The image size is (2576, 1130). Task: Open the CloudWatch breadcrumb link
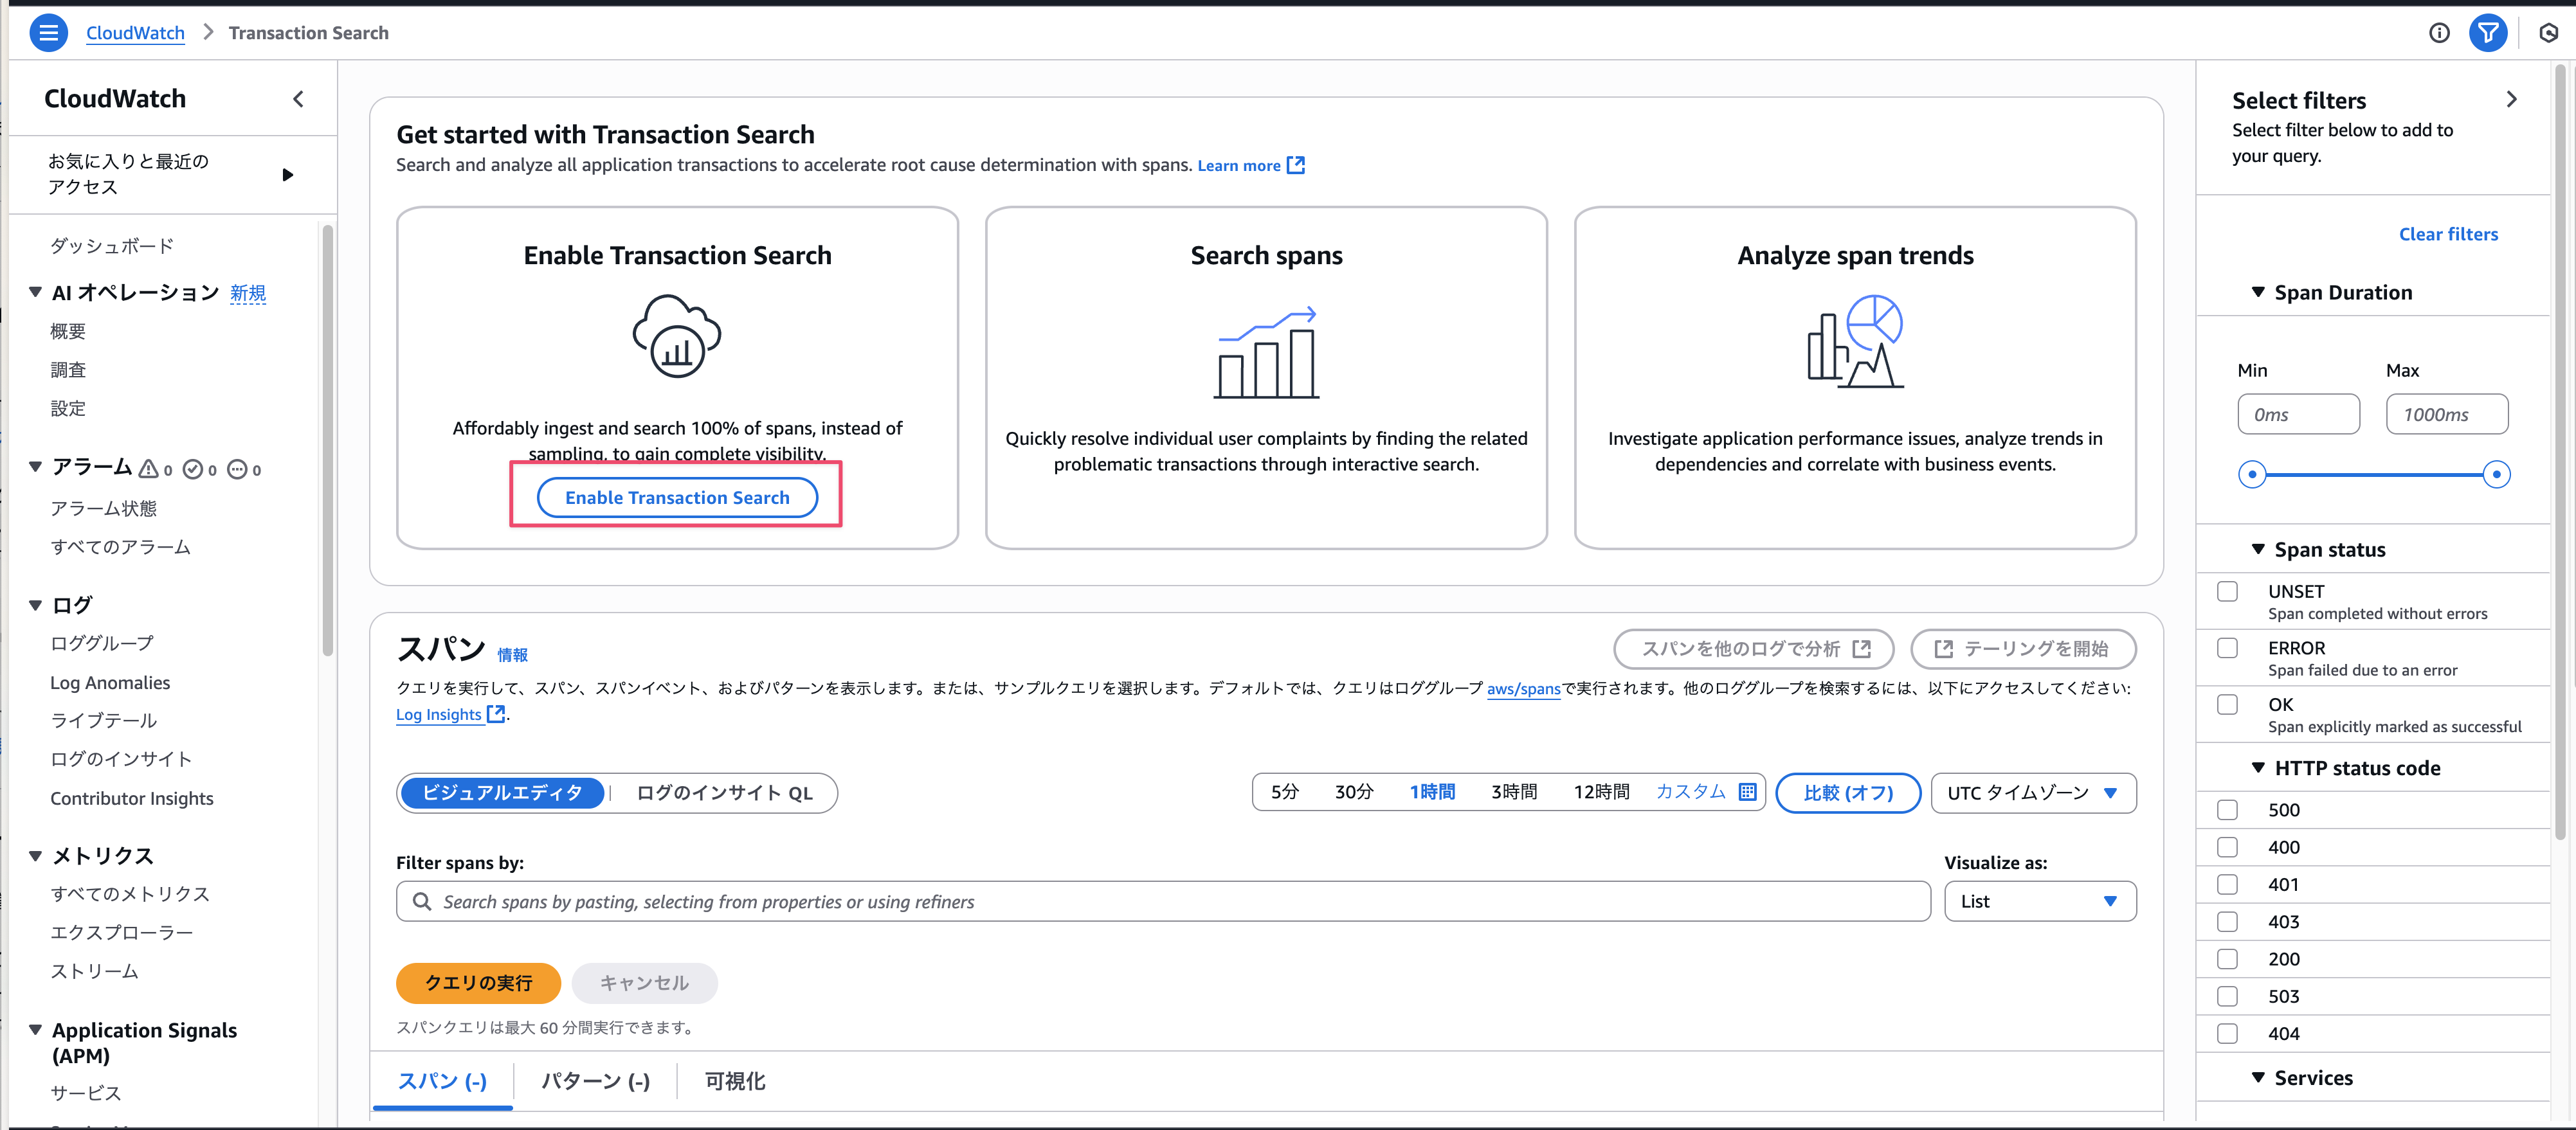click(x=135, y=33)
